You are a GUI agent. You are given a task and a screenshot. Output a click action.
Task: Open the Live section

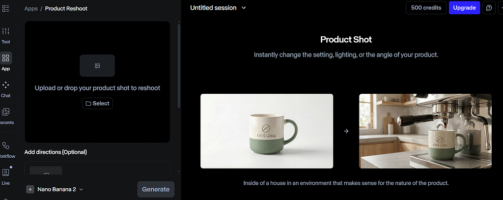[x=6, y=175]
